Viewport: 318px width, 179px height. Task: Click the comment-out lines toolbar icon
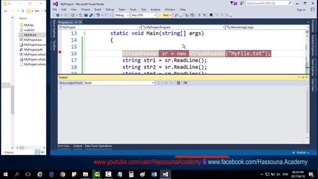pyautogui.click(x=199, y=15)
